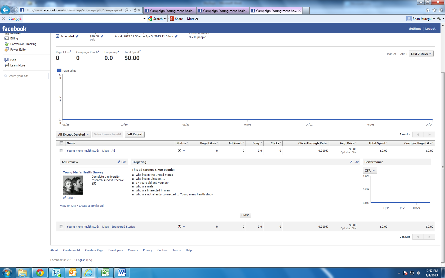
Task: Close the Google toolbar with X
Action: (x=3, y=19)
